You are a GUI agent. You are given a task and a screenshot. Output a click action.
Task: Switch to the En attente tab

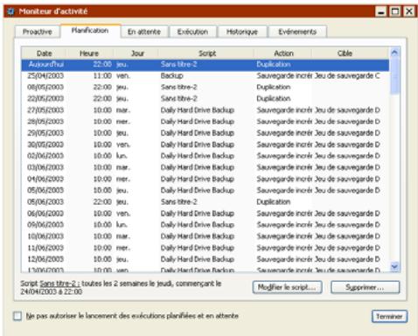click(x=144, y=31)
